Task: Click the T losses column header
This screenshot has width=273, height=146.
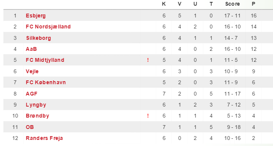Action: click(211, 4)
